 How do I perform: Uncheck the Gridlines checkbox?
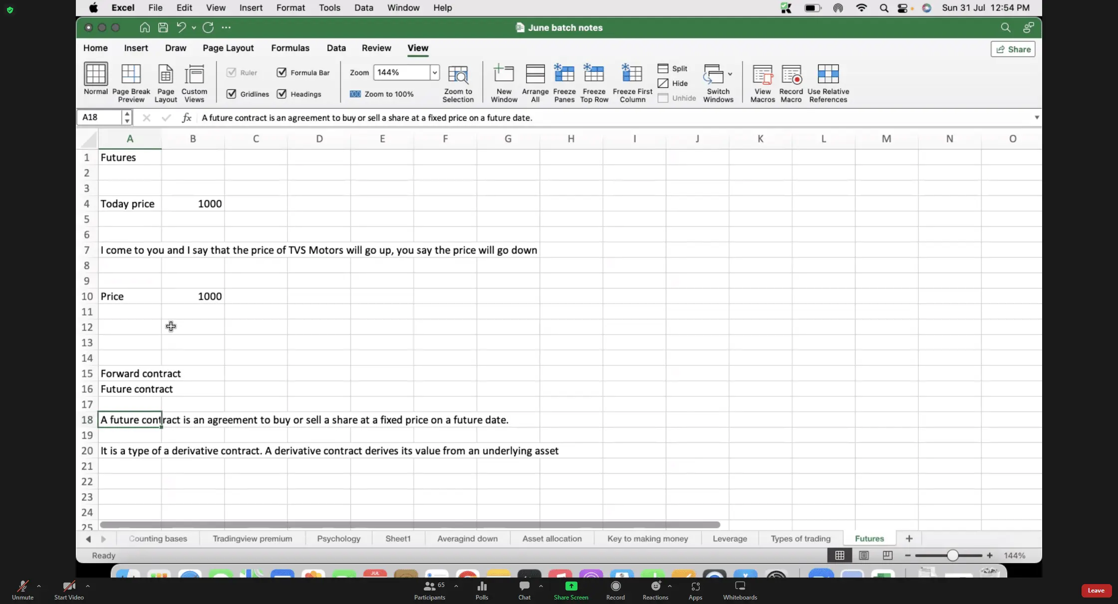(231, 94)
